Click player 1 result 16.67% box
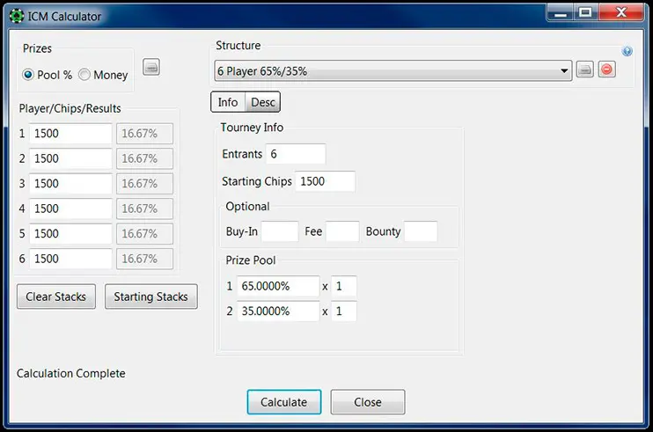Viewport: 653px width, 432px height. pos(144,134)
